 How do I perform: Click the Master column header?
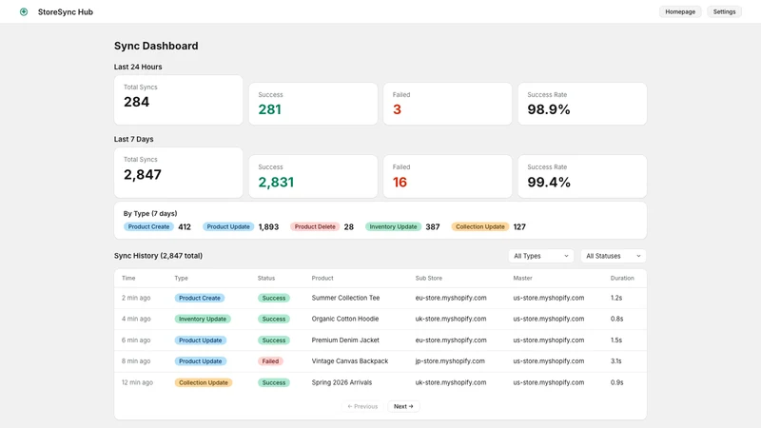coord(522,278)
